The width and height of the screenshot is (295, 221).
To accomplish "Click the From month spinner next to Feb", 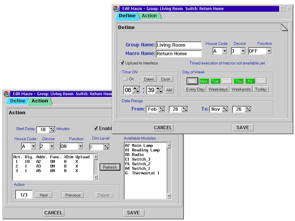I will tap(162, 109).
